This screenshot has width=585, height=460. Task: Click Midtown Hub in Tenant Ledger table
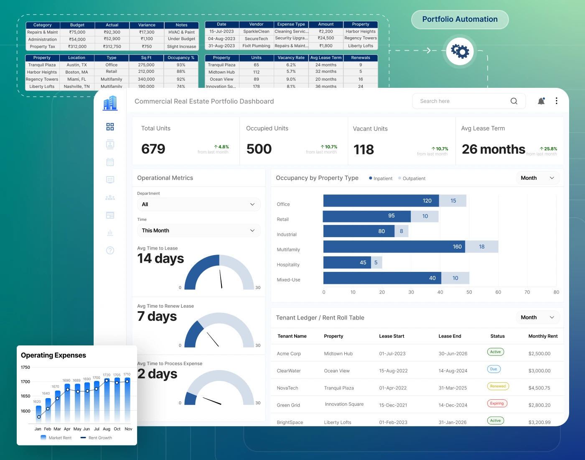(338, 354)
